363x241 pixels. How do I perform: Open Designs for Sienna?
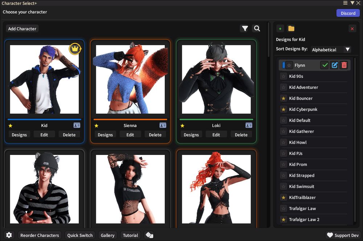105,135
